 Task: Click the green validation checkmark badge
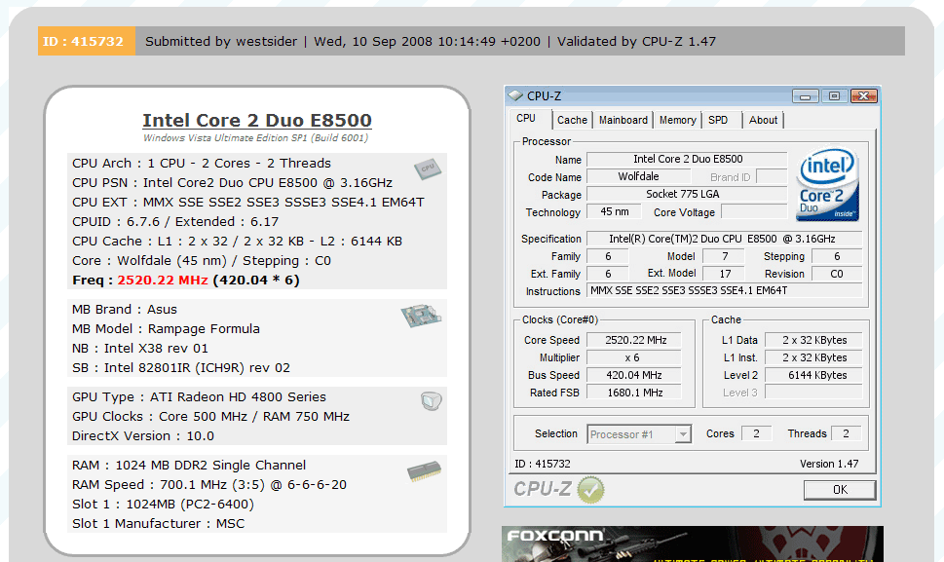click(590, 489)
